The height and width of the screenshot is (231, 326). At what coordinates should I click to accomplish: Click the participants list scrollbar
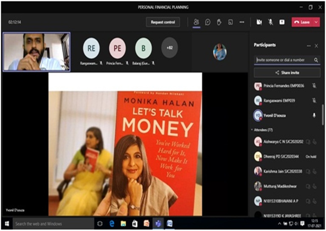click(323, 115)
